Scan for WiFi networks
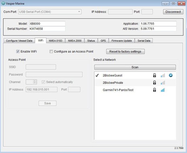The image size is (187, 153). point(135,67)
